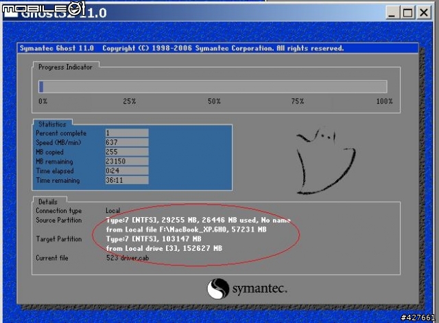Maximize the Ghost32 11.0 window

[x=407, y=12]
